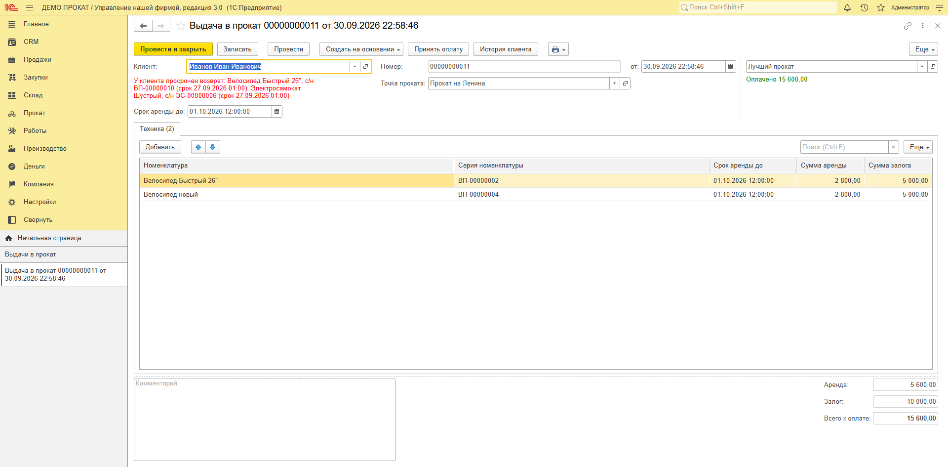Switch to Техника (2) tab
The image size is (948, 467).
point(157,129)
